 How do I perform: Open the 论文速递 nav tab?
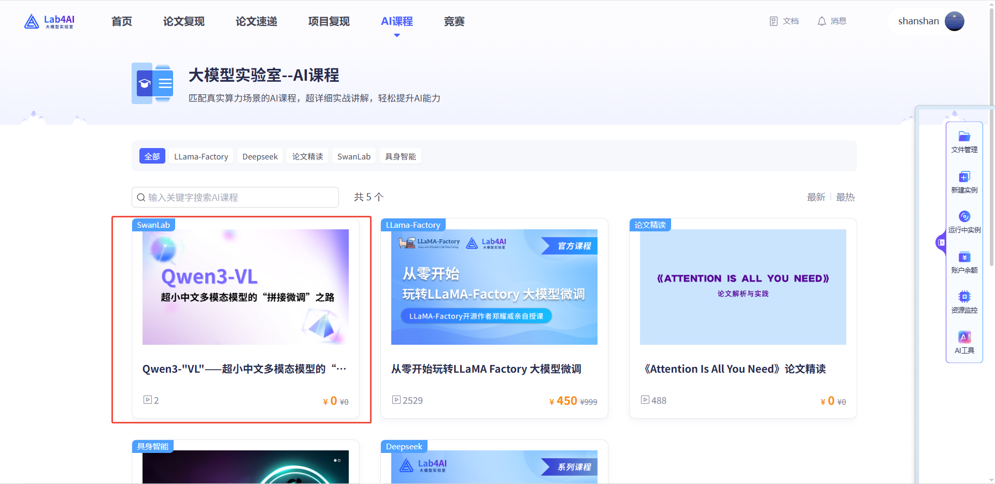257,21
